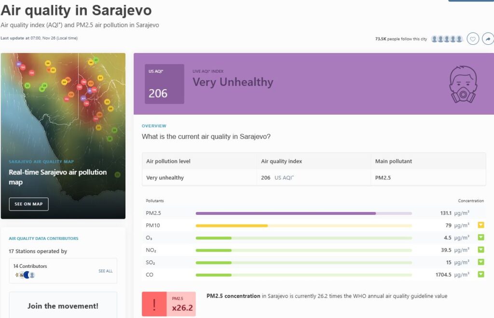
Task: Click the red exclamation warning icon
Action: (x=154, y=304)
